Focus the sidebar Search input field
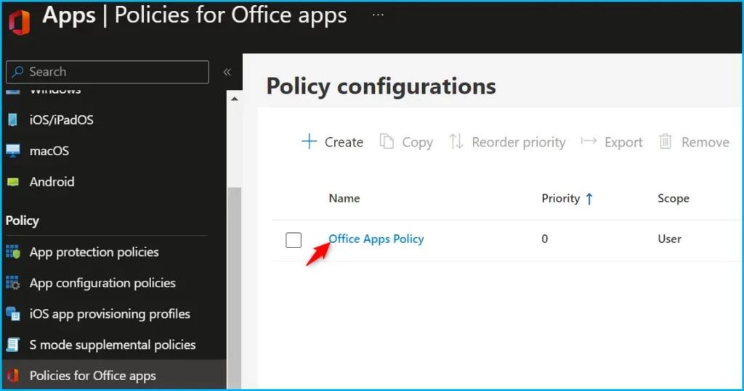The height and width of the screenshot is (391, 744). (108, 72)
